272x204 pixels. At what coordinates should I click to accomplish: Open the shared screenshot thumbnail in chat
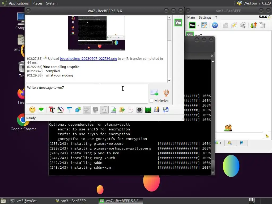[96, 33]
